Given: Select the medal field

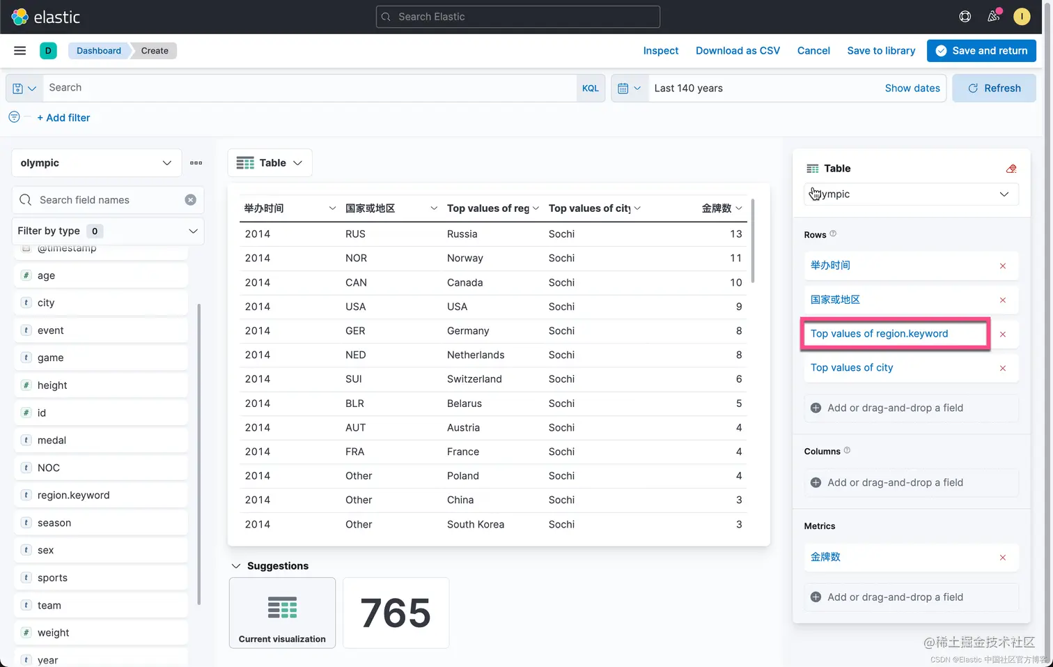Looking at the screenshot, I should coord(101,440).
